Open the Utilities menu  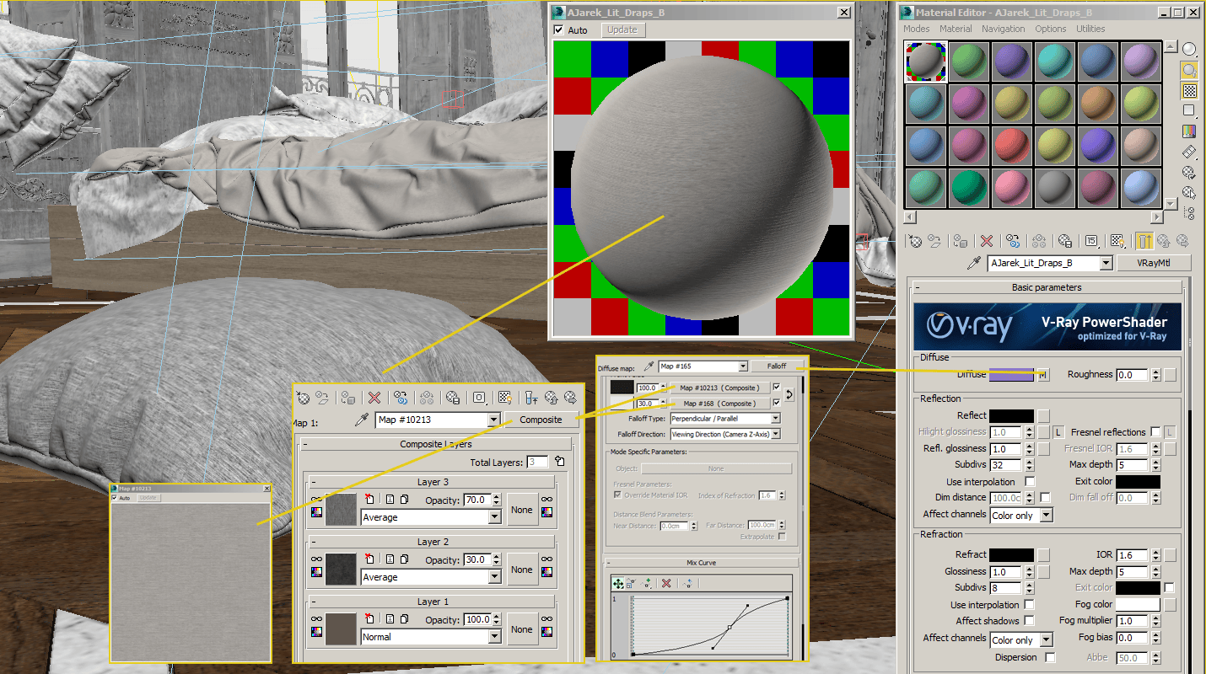tap(1090, 29)
